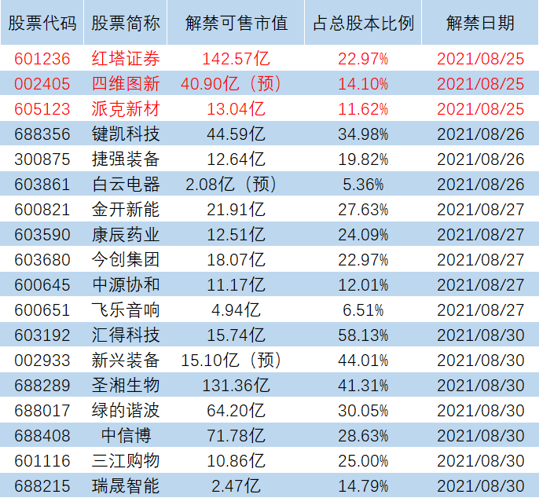539x498 pixels.
Task: Select stock code 600651
Action: [42, 310]
